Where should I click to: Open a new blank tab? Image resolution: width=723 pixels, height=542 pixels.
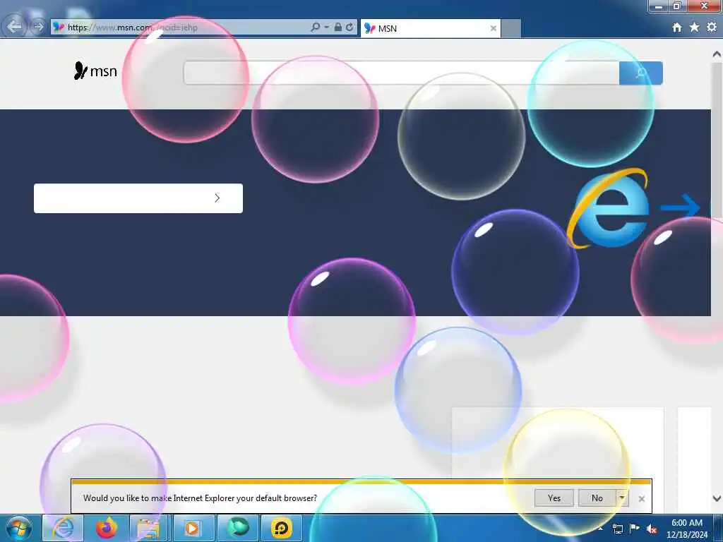(511, 28)
